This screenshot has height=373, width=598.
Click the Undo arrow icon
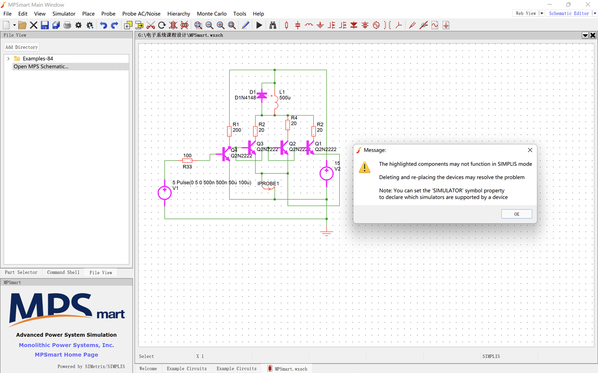pyautogui.click(x=103, y=25)
